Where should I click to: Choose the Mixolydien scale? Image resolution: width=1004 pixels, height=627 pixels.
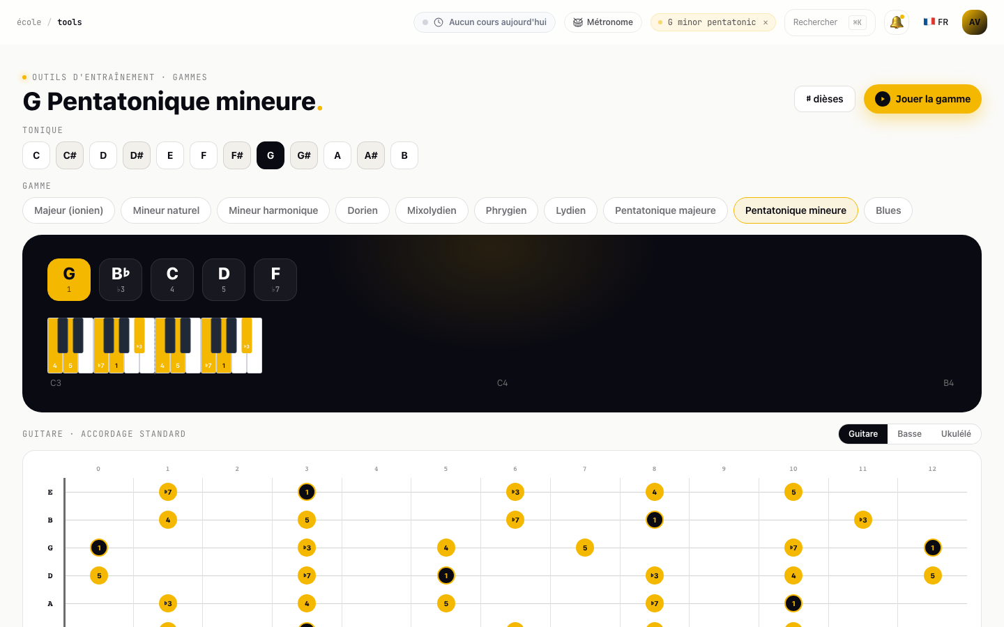tap(432, 210)
